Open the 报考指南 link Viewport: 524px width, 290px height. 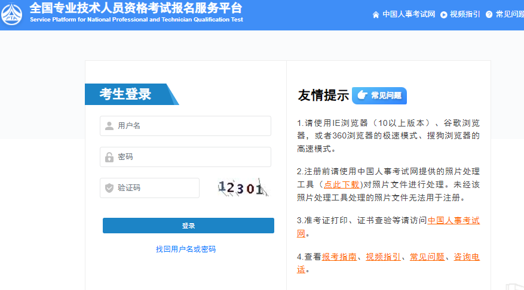click(x=339, y=257)
